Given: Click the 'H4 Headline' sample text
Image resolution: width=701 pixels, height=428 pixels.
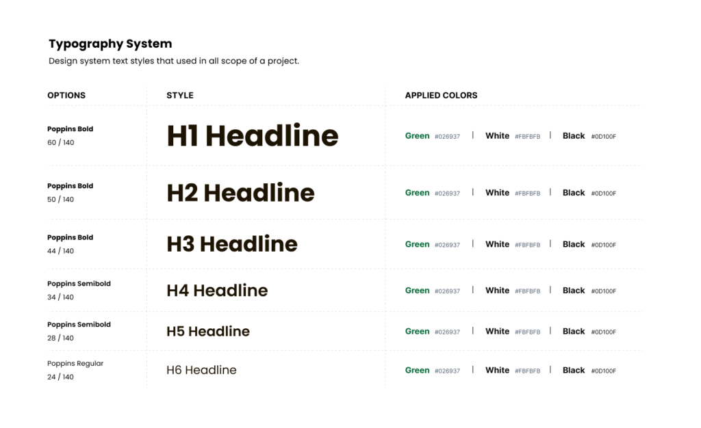Looking at the screenshot, I should (x=217, y=291).
